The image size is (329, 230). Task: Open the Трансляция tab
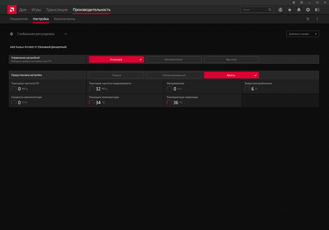click(x=57, y=10)
